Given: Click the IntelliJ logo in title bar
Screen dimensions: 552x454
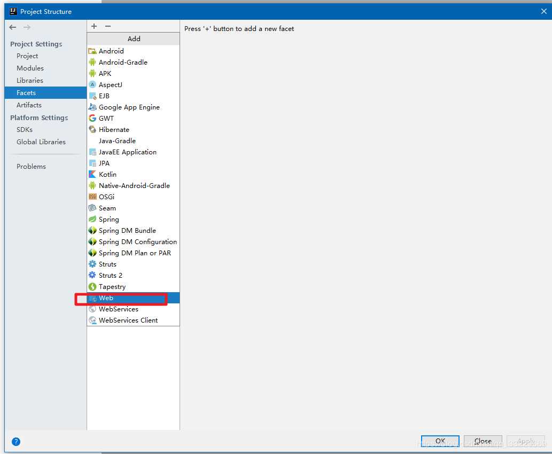Looking at the screenshot, I should point(13,11).
